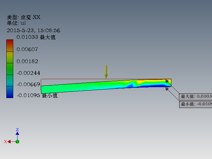Click the 0.00182 legend value

coord(27,61)
